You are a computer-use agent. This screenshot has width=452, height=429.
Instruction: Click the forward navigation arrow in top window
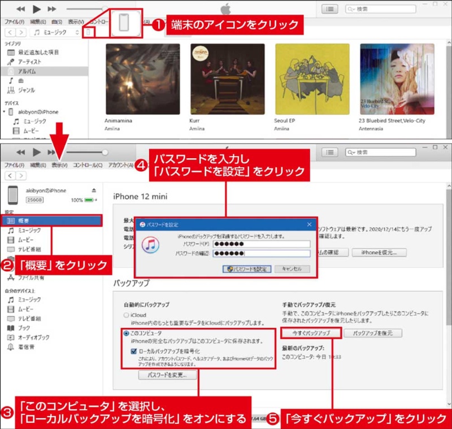click(21, 32)
